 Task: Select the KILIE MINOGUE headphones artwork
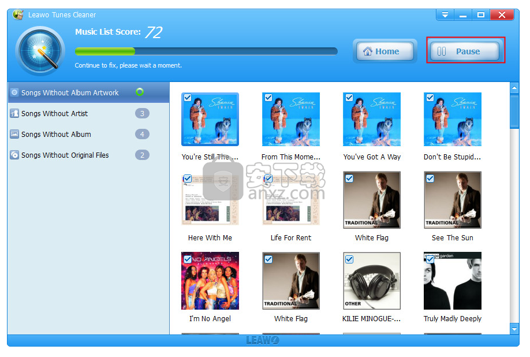click(371, 281)
